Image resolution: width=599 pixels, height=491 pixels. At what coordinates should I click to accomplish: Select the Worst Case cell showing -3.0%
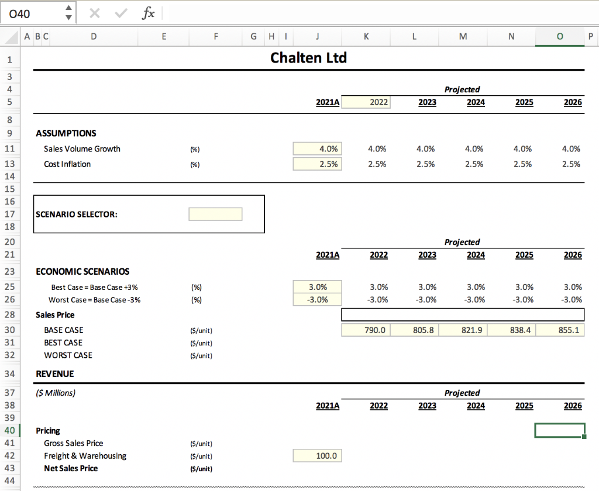[x=317, y=299]
